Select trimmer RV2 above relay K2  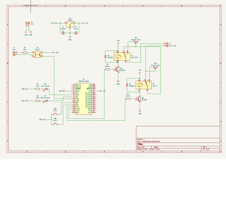pos(155,67)
